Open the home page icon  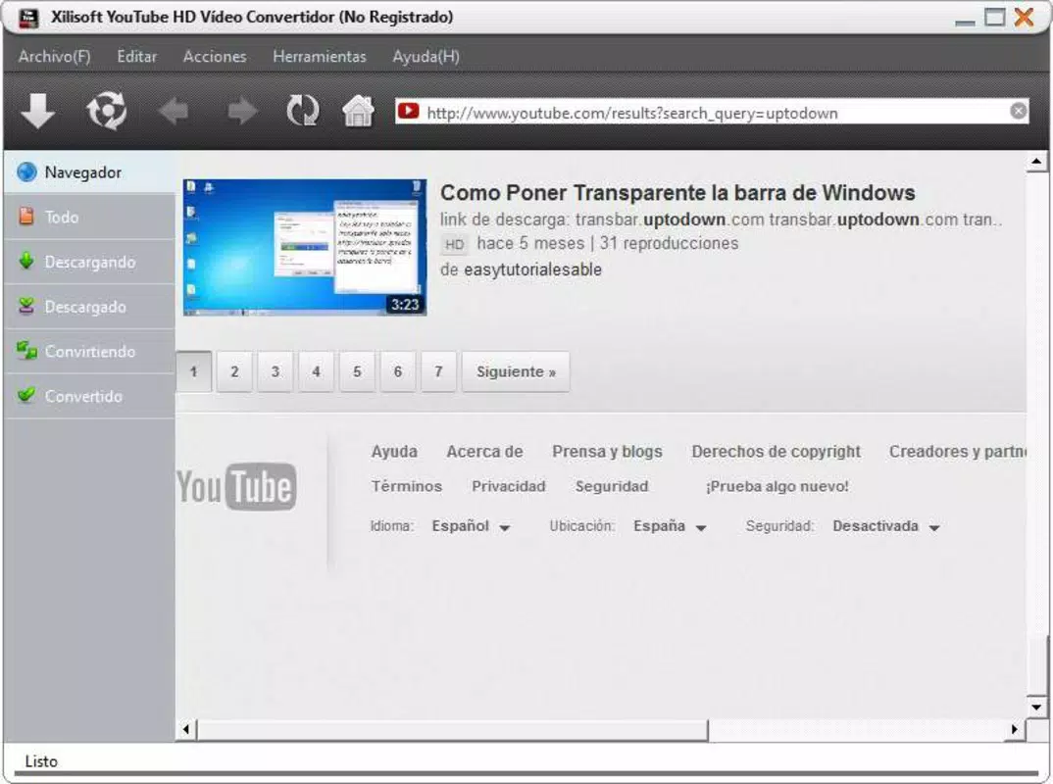(358, 110)
